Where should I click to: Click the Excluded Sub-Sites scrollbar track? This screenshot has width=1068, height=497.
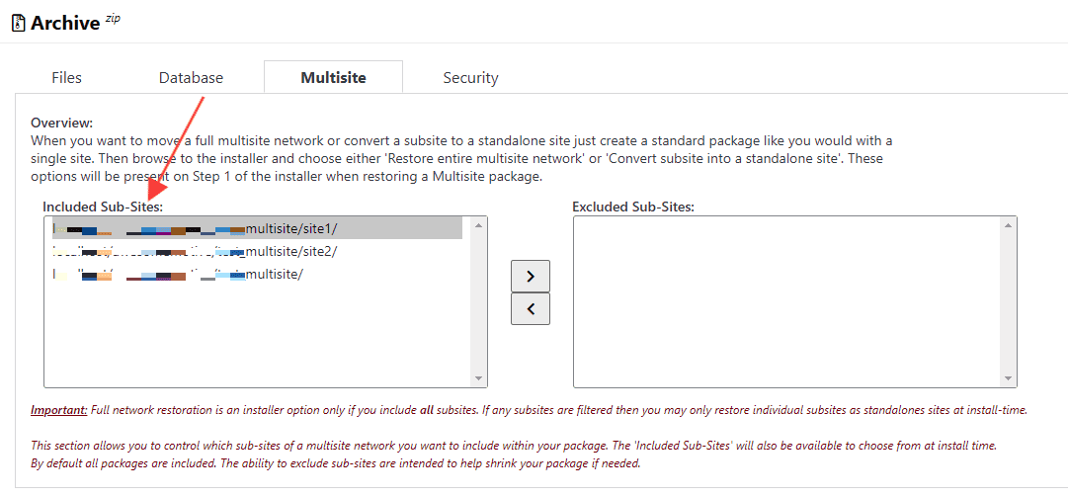coord(1008,302)
